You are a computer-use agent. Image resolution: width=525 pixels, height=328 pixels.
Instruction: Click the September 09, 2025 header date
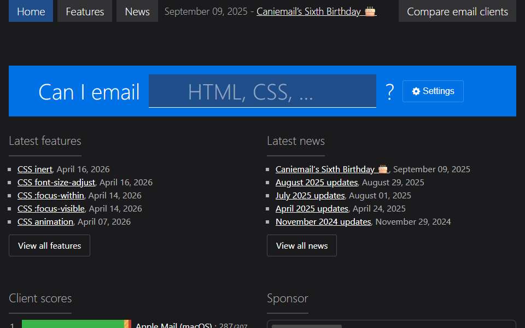206,11
